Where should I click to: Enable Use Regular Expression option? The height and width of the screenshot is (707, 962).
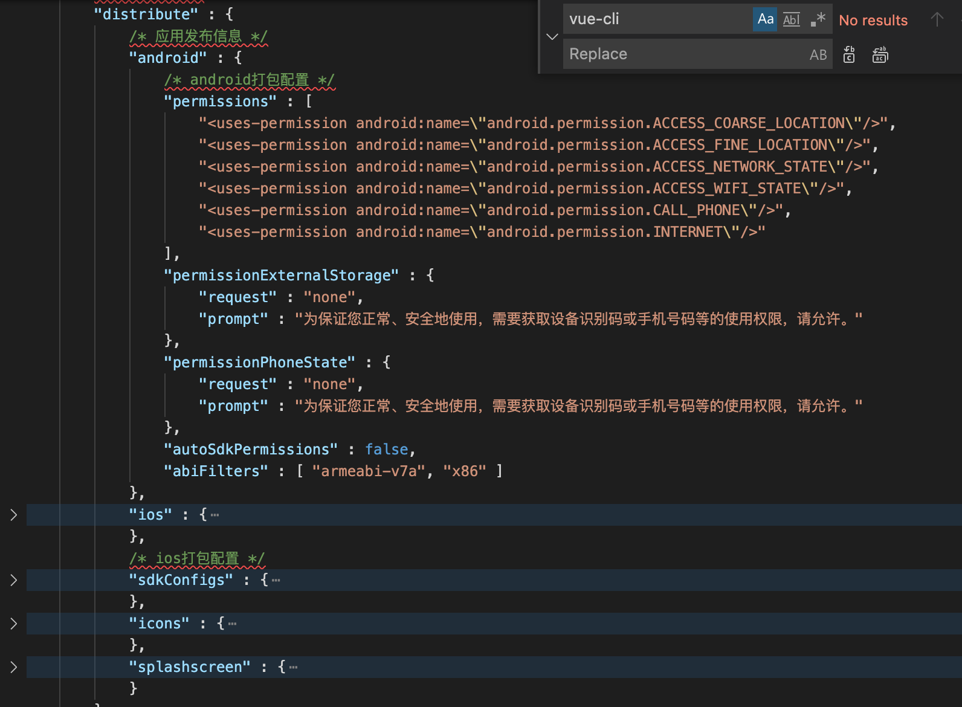pyautogui.click(x=818, y=19)
